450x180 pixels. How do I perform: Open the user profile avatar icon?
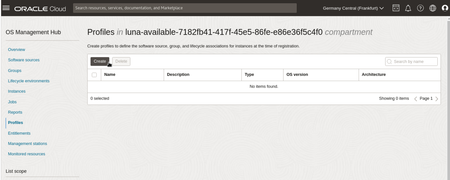point(445,8)
